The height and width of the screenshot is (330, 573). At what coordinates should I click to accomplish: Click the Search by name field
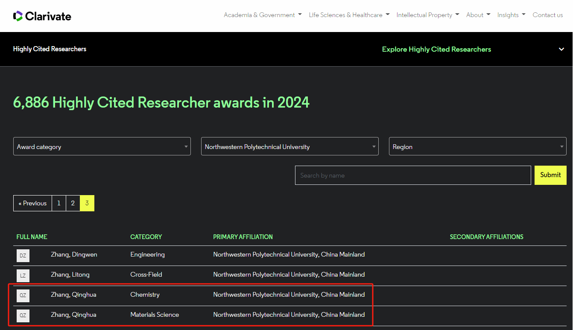[412, 175]
